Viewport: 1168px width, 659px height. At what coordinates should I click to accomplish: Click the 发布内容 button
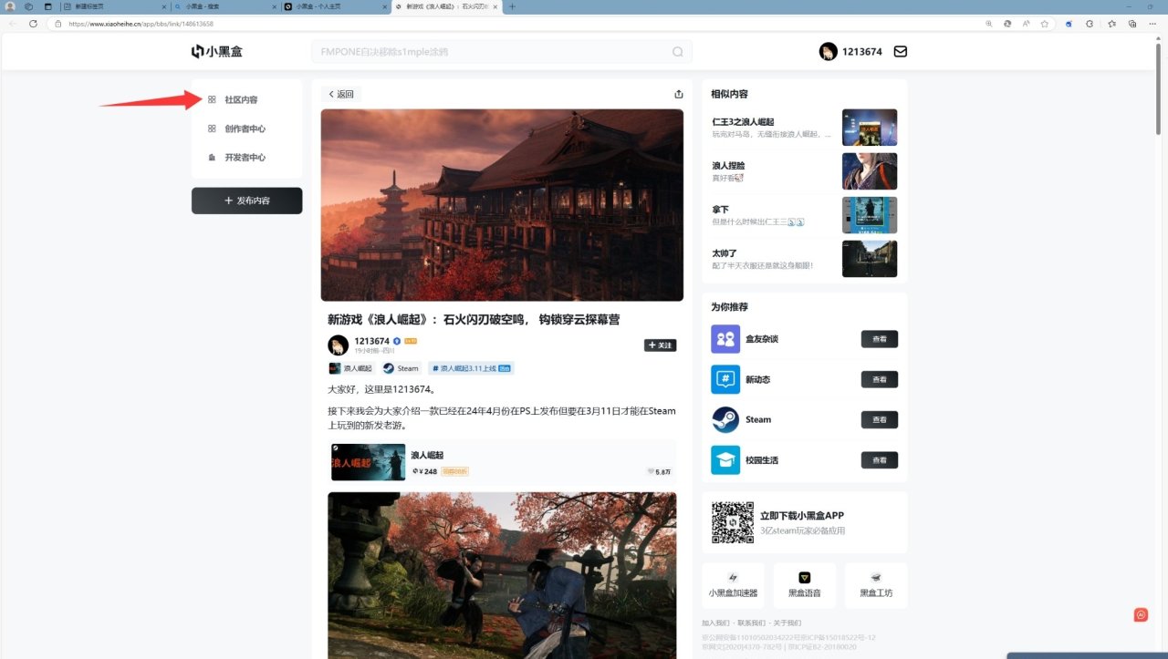click(x=246, y=201)
